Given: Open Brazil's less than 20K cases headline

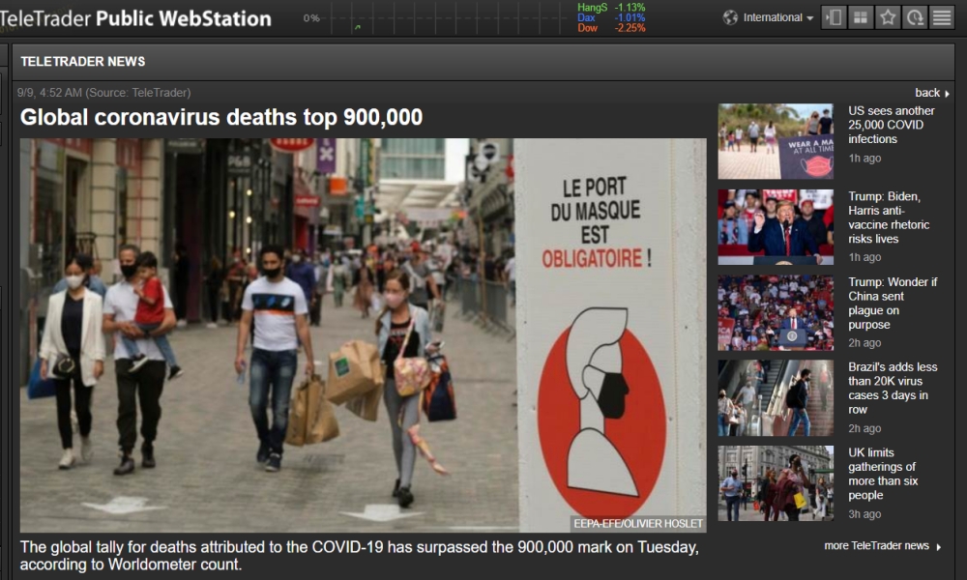Looking at the screenshot, I should pyautogui.click(x=893, y=389).
